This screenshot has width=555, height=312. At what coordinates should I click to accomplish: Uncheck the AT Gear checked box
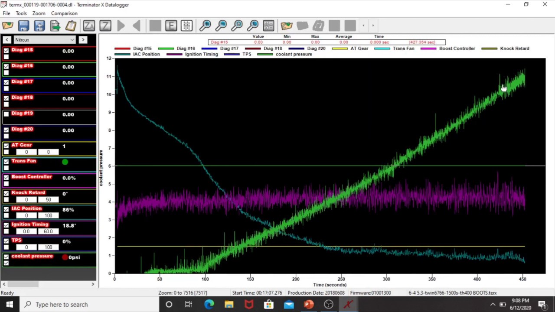click(6, 146)
